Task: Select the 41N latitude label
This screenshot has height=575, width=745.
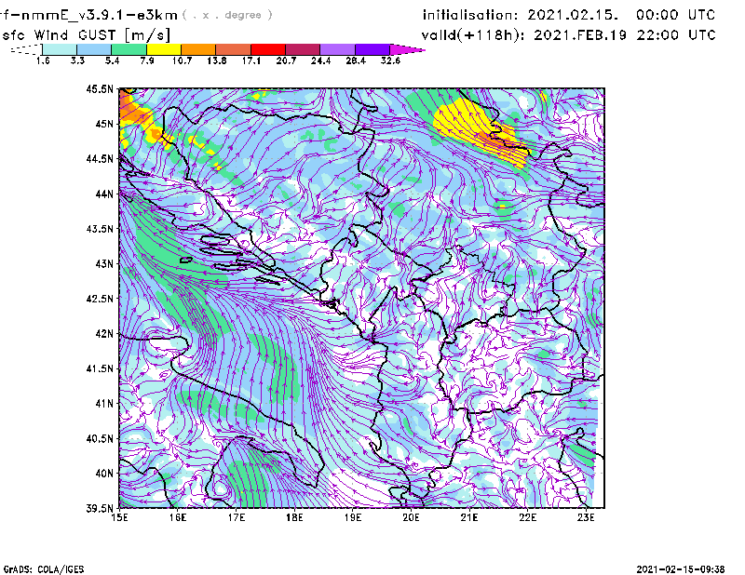Action: (x=105, y=404)
